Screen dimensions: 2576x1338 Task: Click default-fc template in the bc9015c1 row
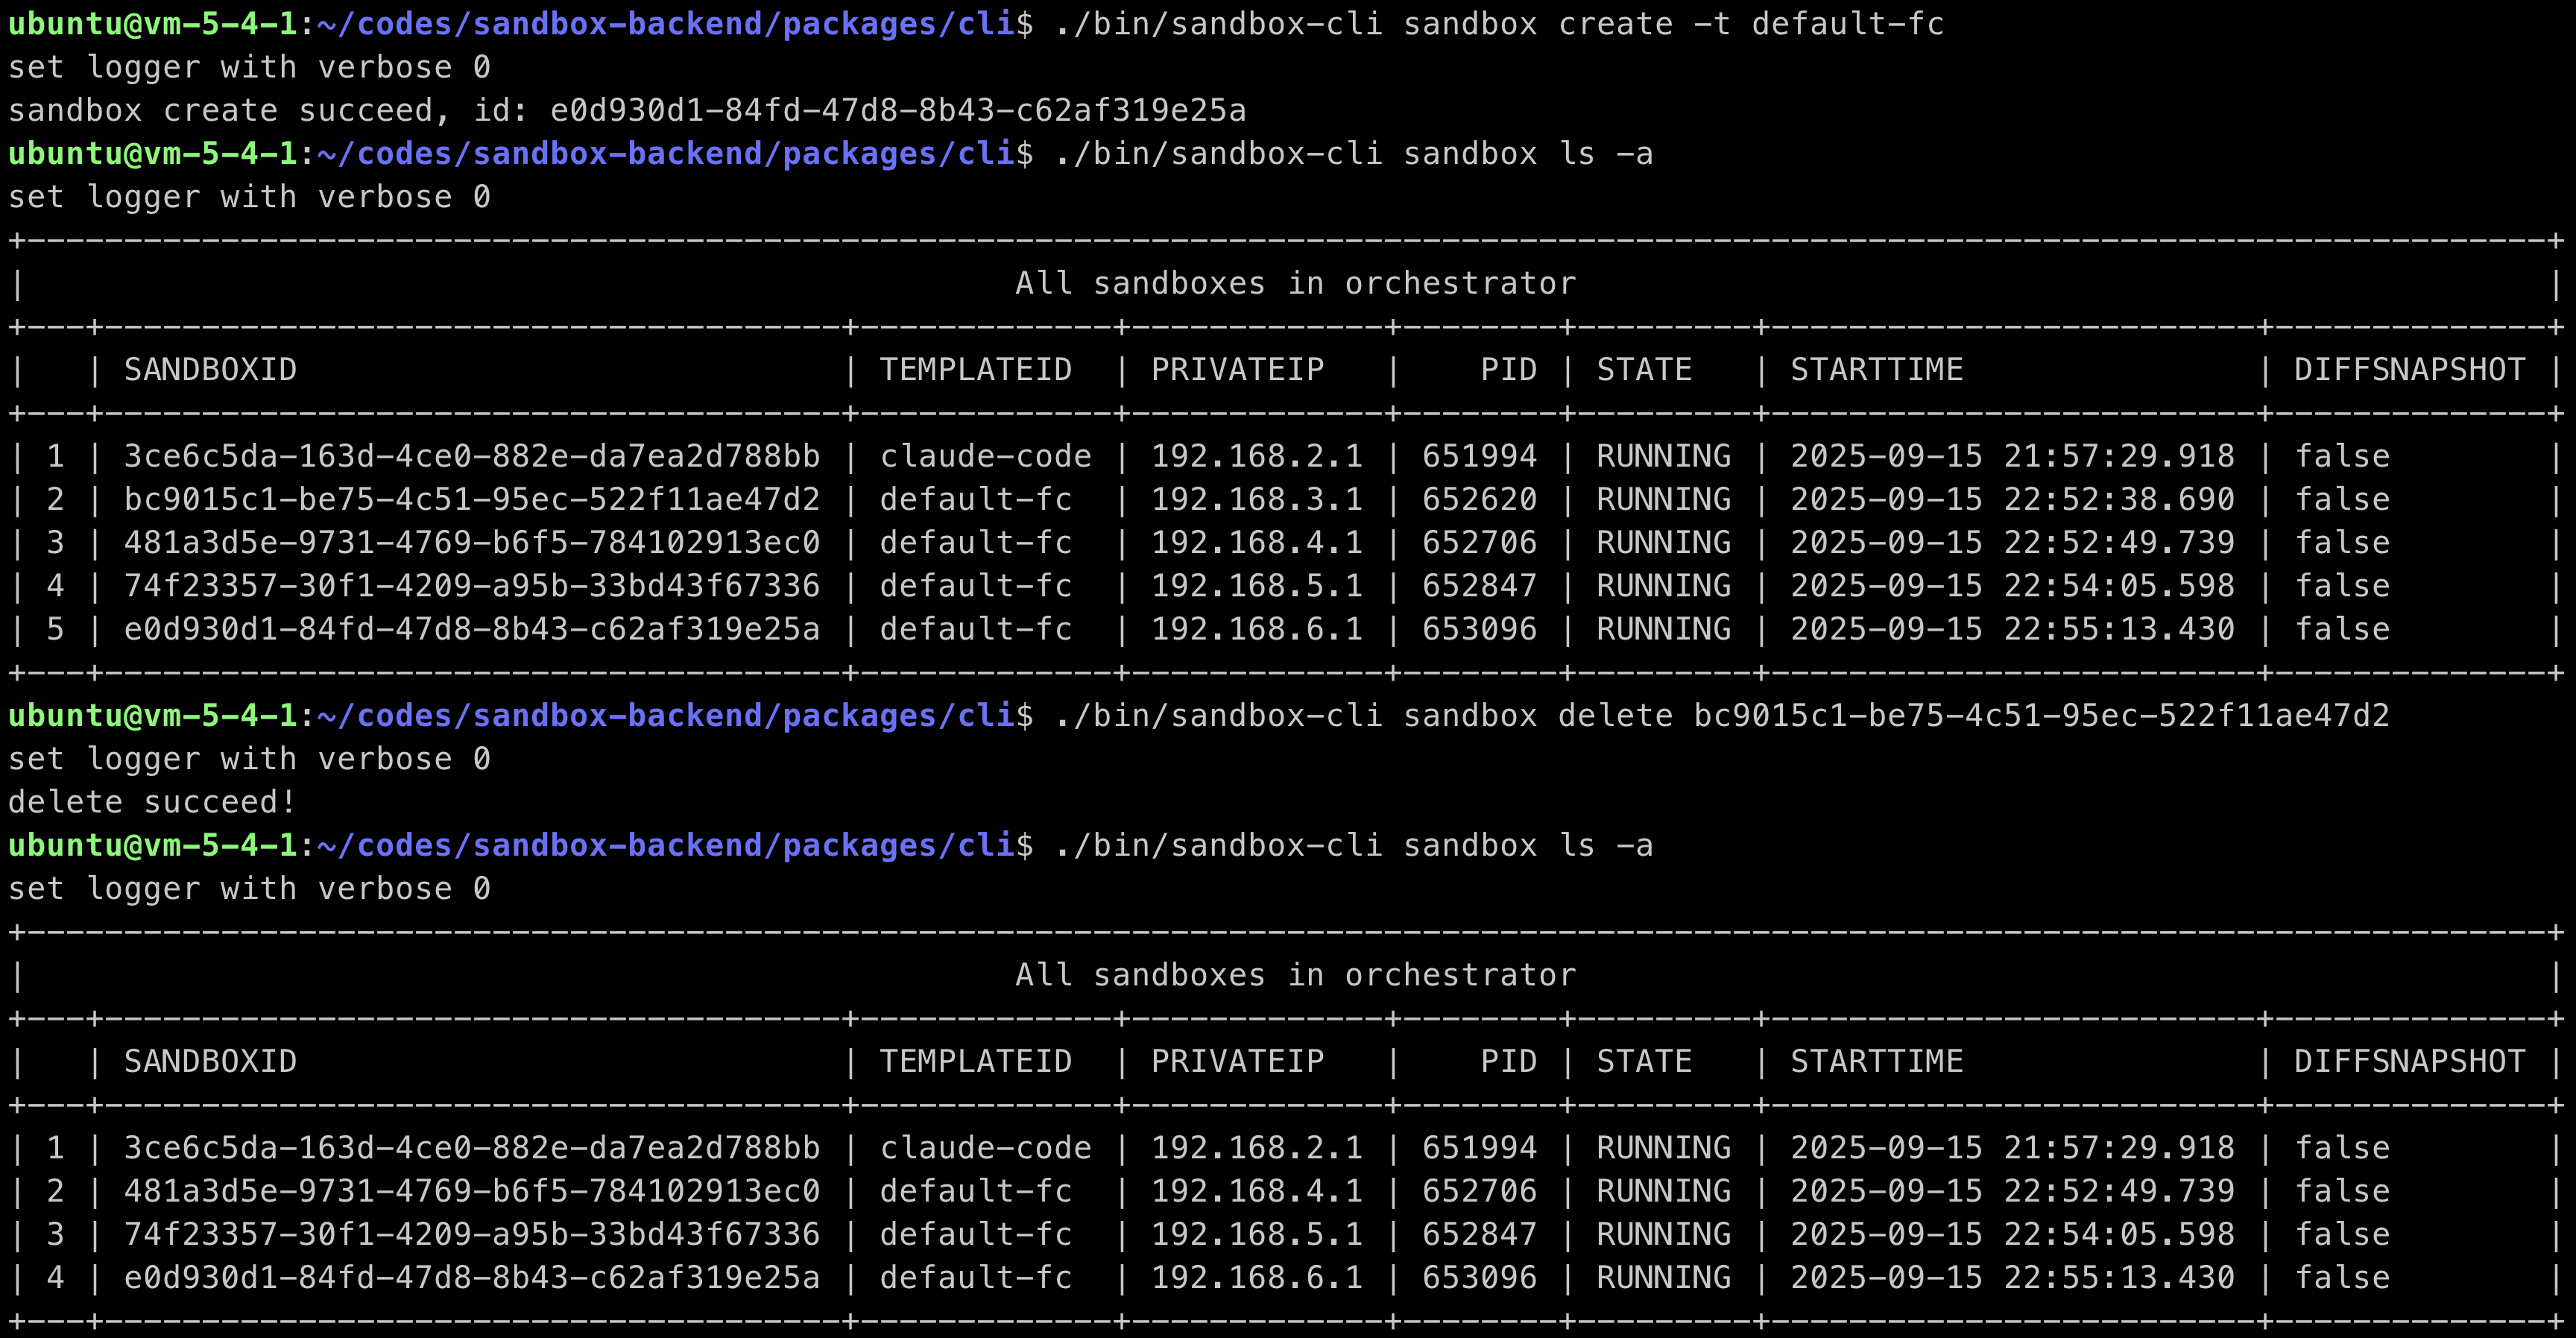click(x=976, y=499)
